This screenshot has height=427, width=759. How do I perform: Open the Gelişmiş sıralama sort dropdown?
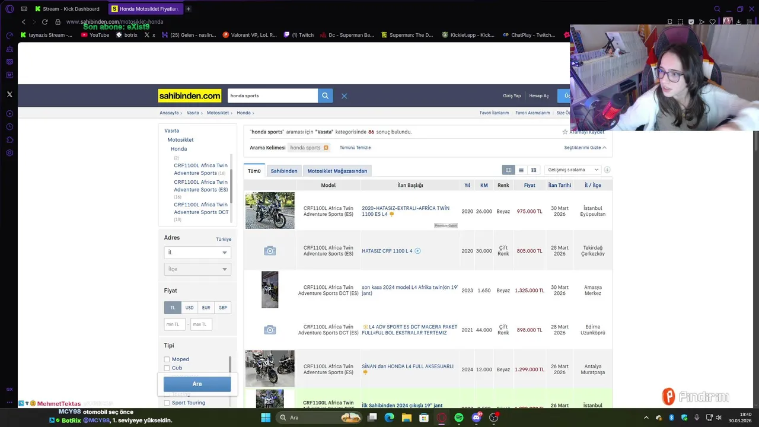pos(572,170)
